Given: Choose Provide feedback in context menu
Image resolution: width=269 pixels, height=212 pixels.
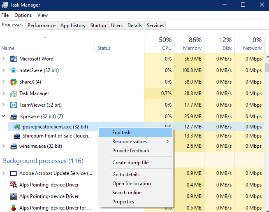Looking at the screenshot, I should pos(136,151).
